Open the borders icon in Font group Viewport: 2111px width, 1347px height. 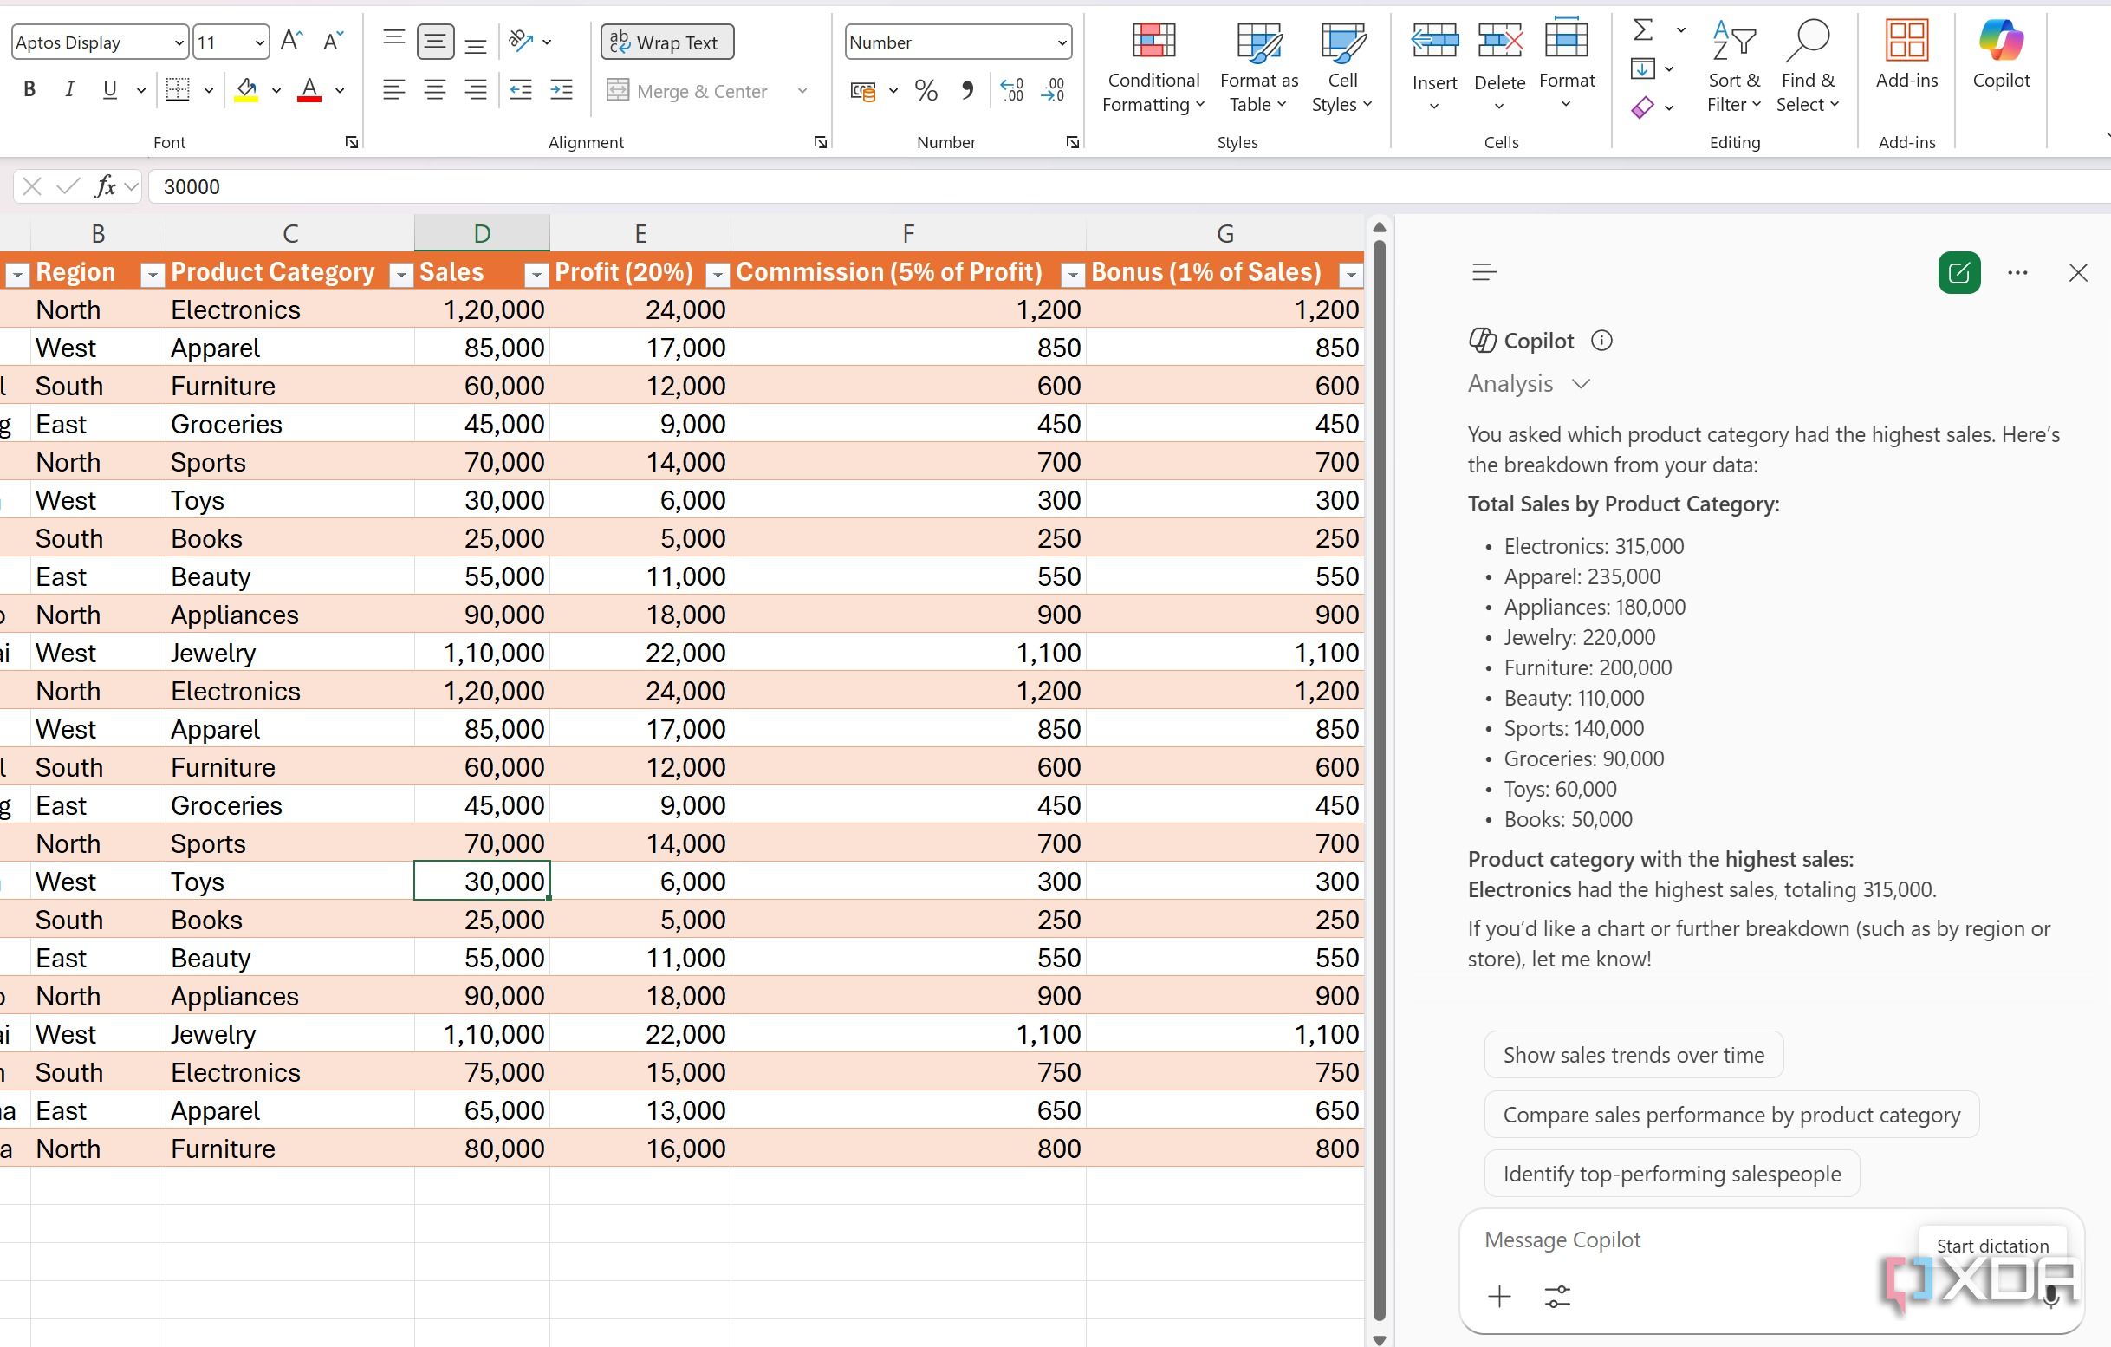pos(178,89)
